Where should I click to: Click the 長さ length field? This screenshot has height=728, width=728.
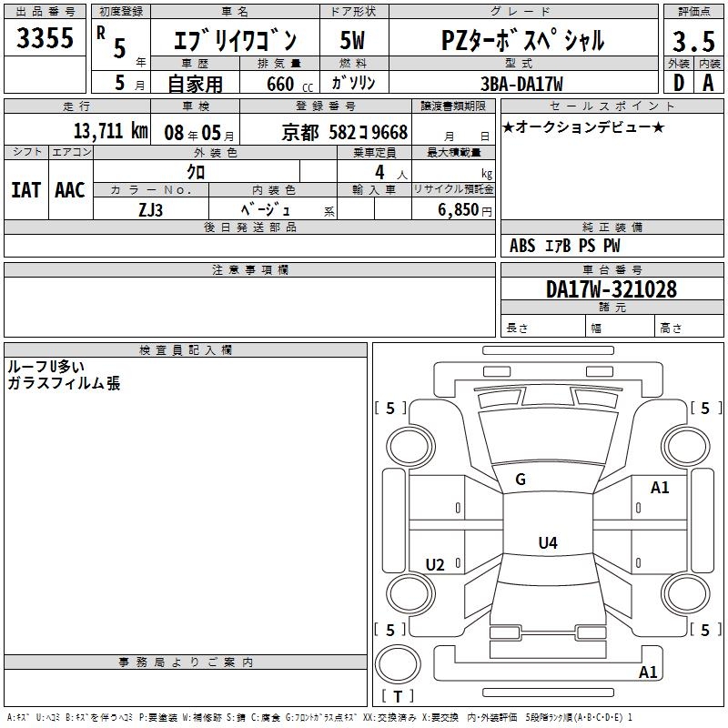click(x=543, y=326)
